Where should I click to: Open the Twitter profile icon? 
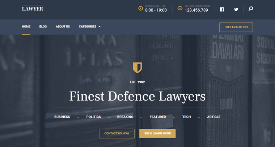pos(236,9)
